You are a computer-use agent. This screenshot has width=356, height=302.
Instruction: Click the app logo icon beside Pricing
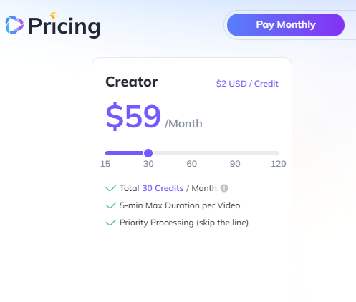14,25
